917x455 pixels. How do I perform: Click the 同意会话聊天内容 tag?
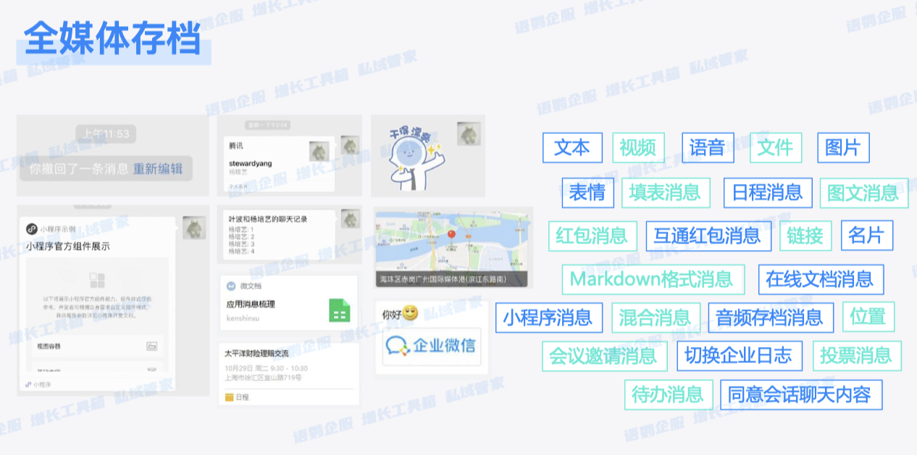click(800, 395)
